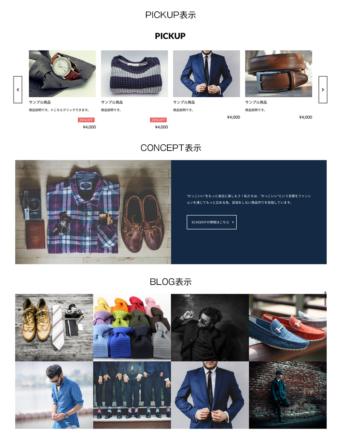Viewport: 345px width, 442px height.
Task: Click the ECAGENTの情報はこちら button
Action: [x=211, y=222]
